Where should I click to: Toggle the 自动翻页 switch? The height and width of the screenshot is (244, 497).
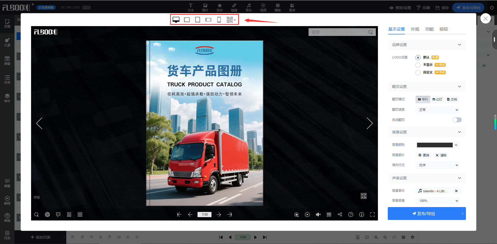pyautogui.click(x=457, y=120)
